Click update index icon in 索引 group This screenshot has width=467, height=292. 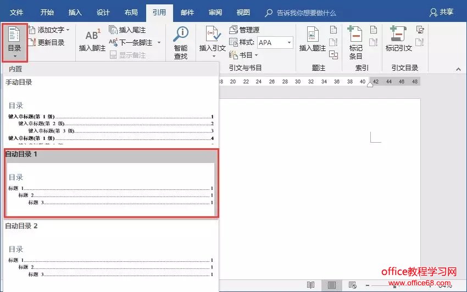[x=374, y=42]
